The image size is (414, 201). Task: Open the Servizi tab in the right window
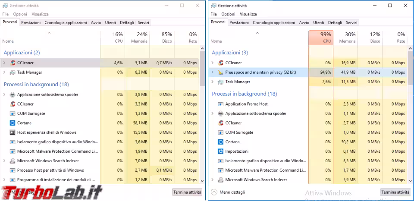click(x=351, y=22)
